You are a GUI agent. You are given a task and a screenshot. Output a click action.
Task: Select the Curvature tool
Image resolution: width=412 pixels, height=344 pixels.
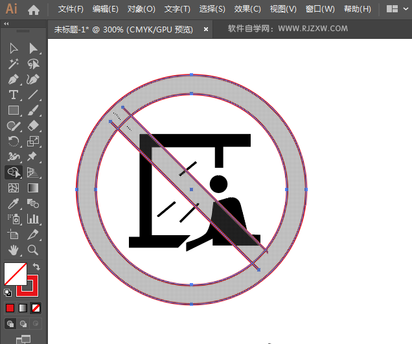(33, 80)
